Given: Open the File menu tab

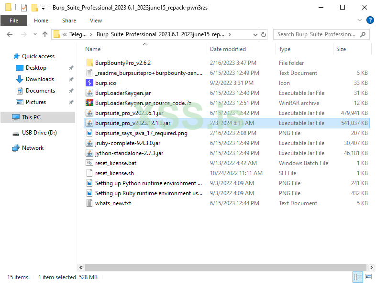Looking at the screenshot, I should (x=14, y=21).
